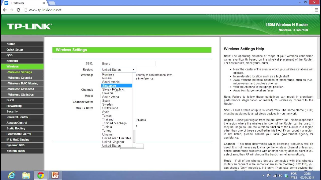Pick United Kingdom in the region list
The height and width of the screenshot is (180, 321).
(117, 142)
